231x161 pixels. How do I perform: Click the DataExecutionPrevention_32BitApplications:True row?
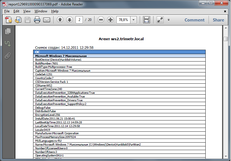[x=119, y=93]
